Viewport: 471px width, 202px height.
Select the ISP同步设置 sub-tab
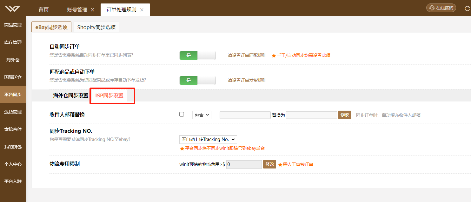tap(109, 95)
